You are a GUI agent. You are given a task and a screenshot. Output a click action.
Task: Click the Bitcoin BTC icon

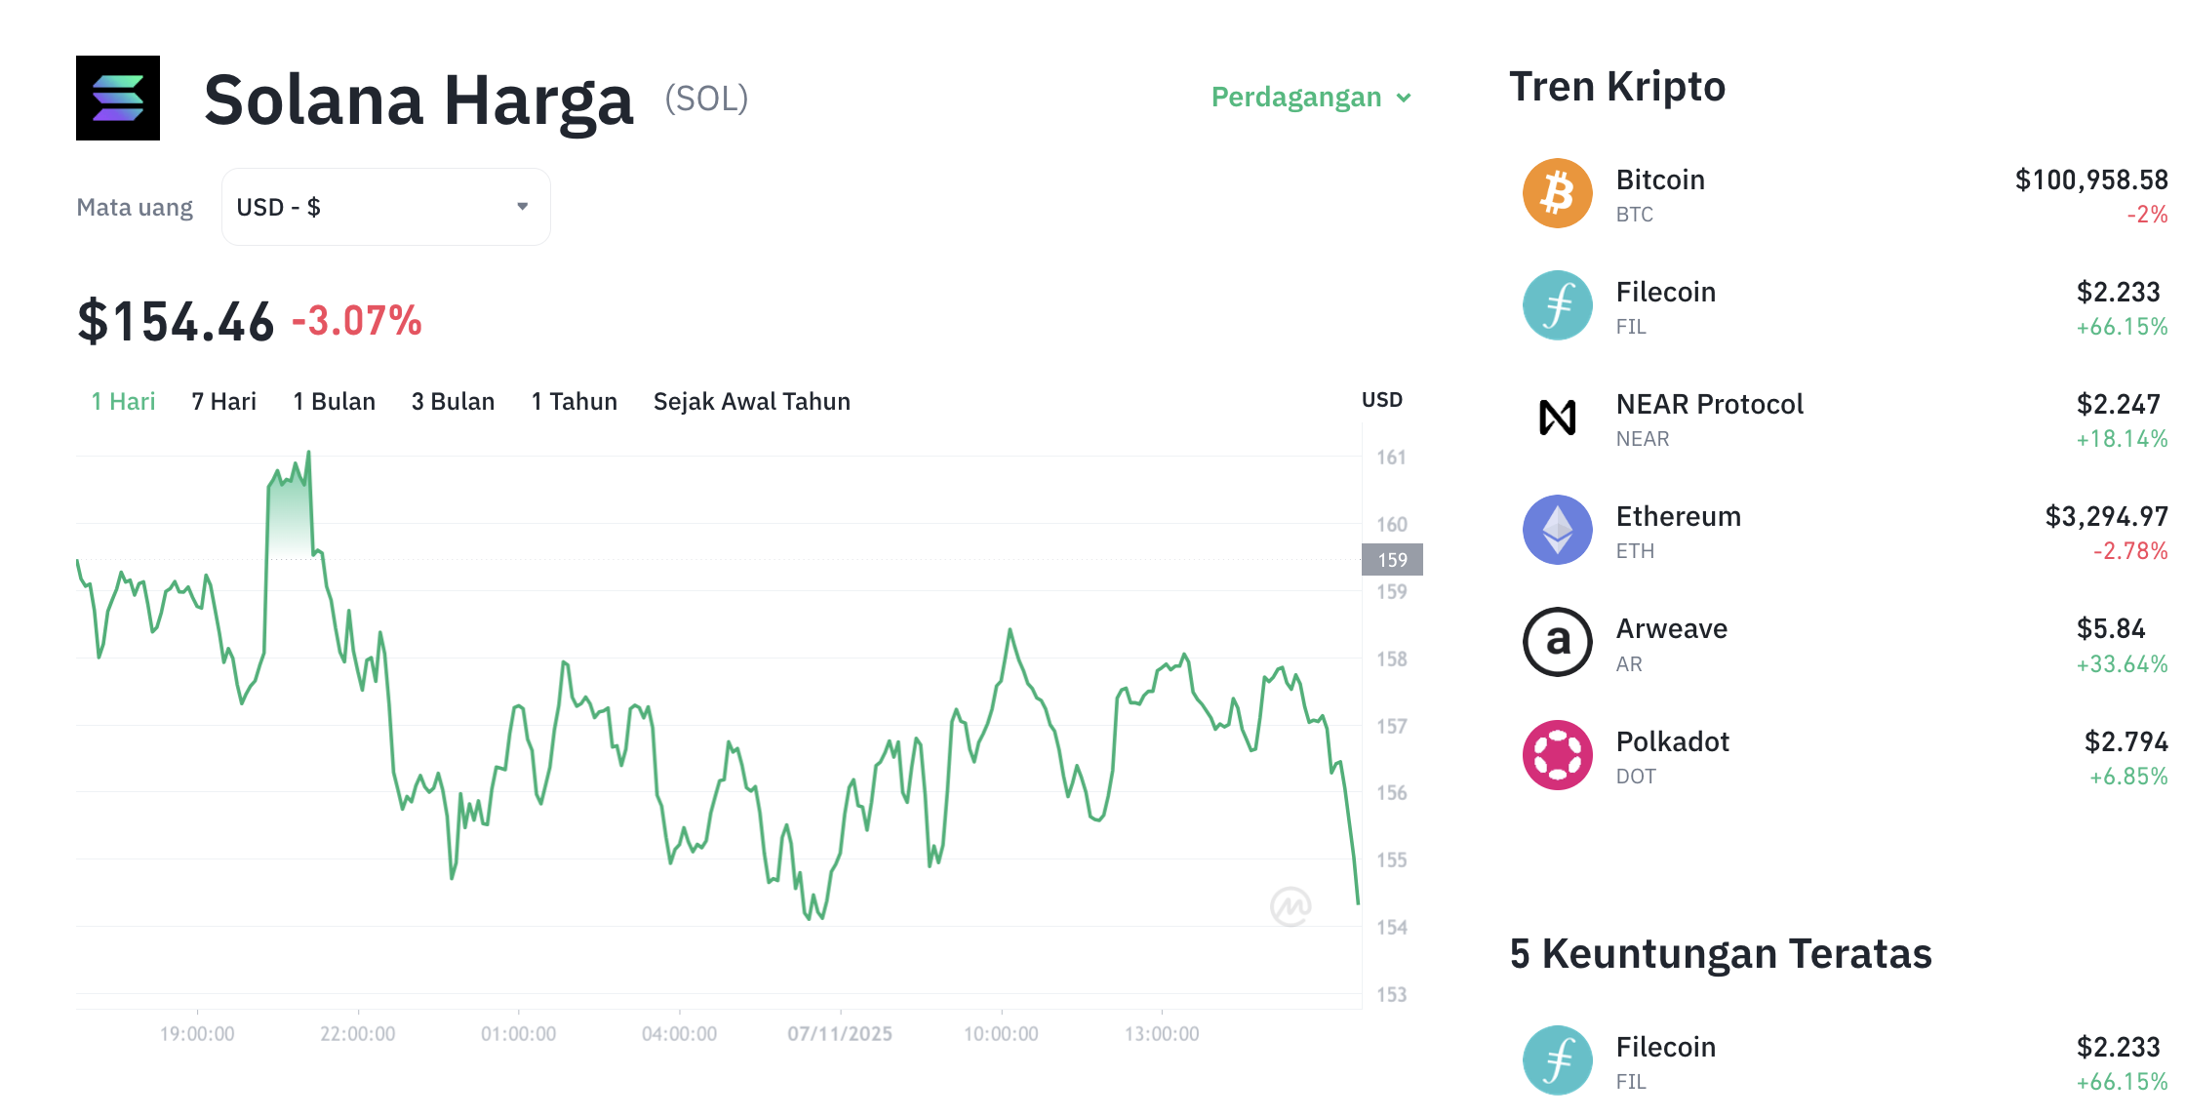(1558, 193)
